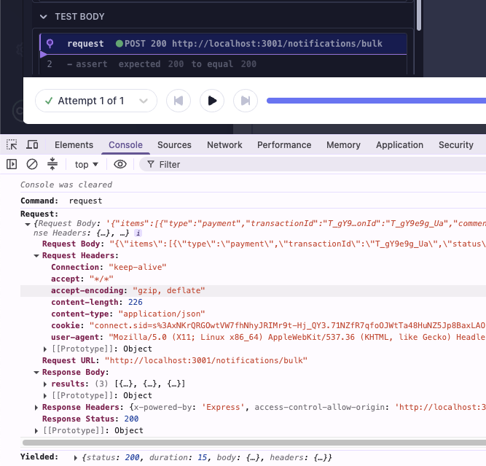This screenshot has height=466, width=486.
Task: Collapse the Response Body node
Action: tap(36, 373)
